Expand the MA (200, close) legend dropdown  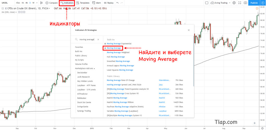[16, 12]
